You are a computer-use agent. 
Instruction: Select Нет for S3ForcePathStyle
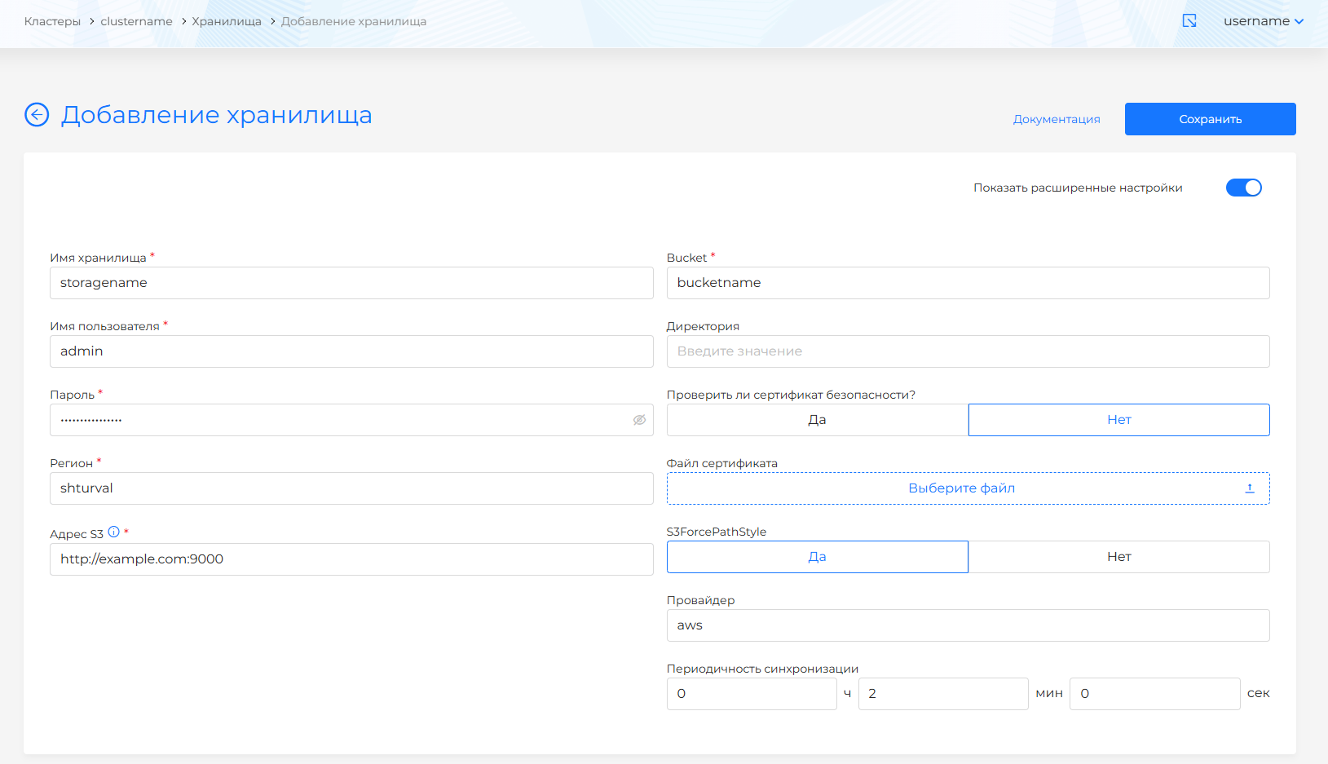pos(1118,557)
